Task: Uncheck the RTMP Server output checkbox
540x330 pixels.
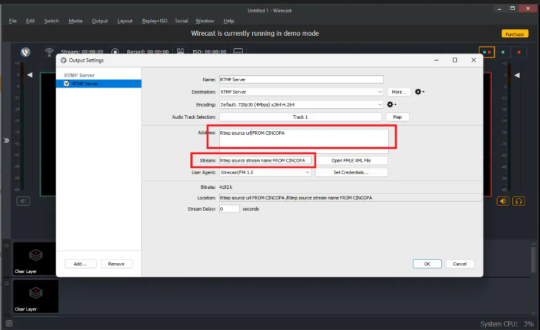Action: 67,83
